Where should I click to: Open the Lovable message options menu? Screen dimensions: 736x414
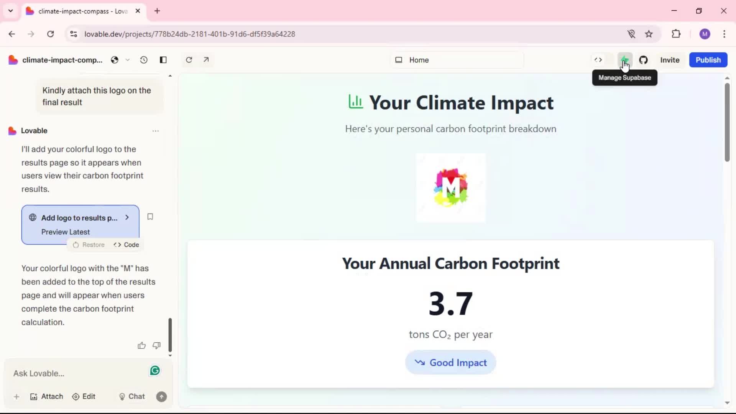point(155,131)
